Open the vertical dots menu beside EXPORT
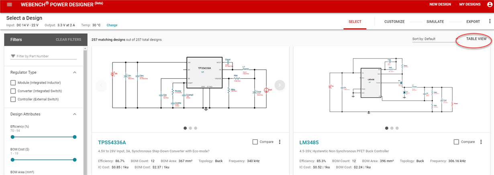The height and width of the screenshot is (175, 494). coord(490,22)
